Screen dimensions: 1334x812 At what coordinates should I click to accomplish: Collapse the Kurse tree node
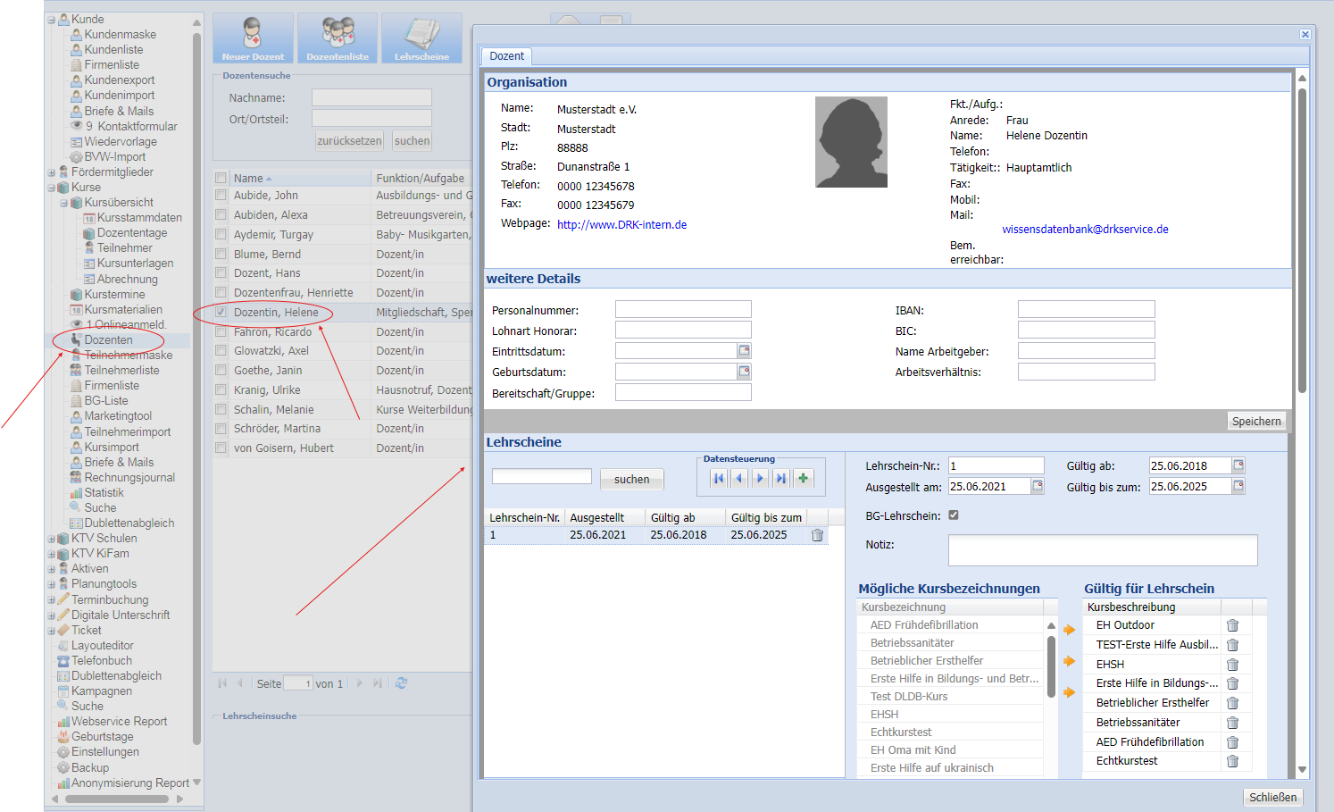click(52, 188)
